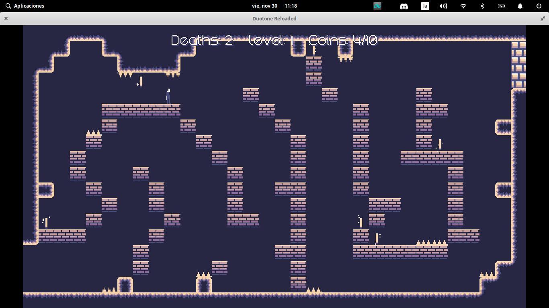549x308 pixels.
Task: Open the volume indicator in the panel
Action: pos(443,6)
